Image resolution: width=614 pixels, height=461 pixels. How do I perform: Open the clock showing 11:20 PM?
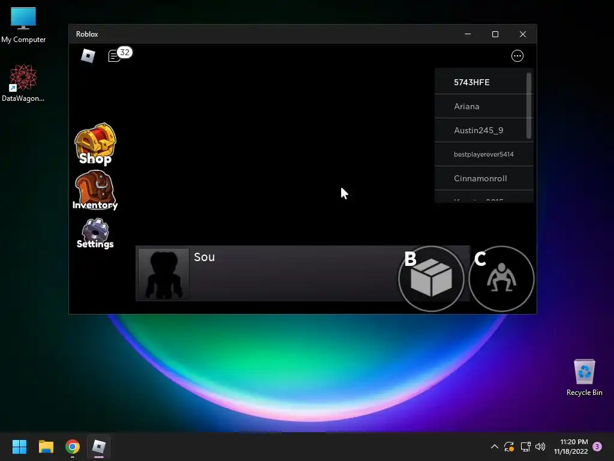571,447
